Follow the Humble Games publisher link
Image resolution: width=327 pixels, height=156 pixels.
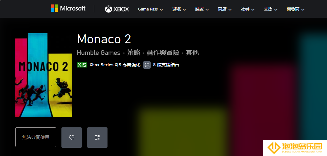tap(99, 53)
